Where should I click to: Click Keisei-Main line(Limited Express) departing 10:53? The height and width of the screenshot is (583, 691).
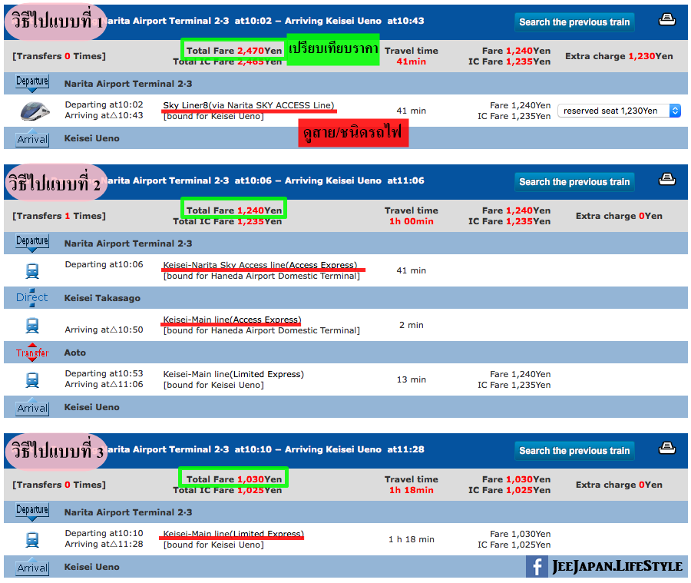[233, 374]
